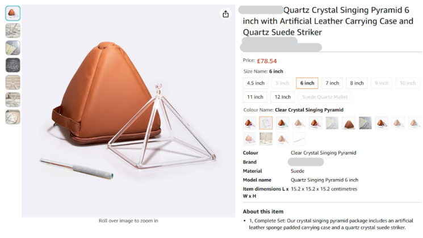Pick the first colour swatch in top row
Screen dimensions: 423x238
(x=250, y=123)
